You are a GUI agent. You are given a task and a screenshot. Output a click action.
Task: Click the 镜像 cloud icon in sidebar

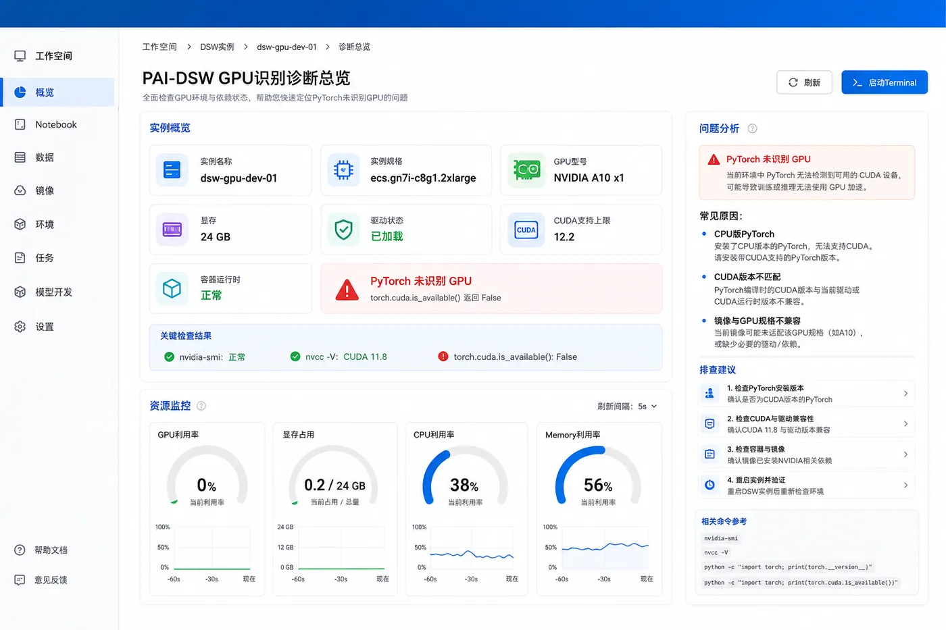20,190
